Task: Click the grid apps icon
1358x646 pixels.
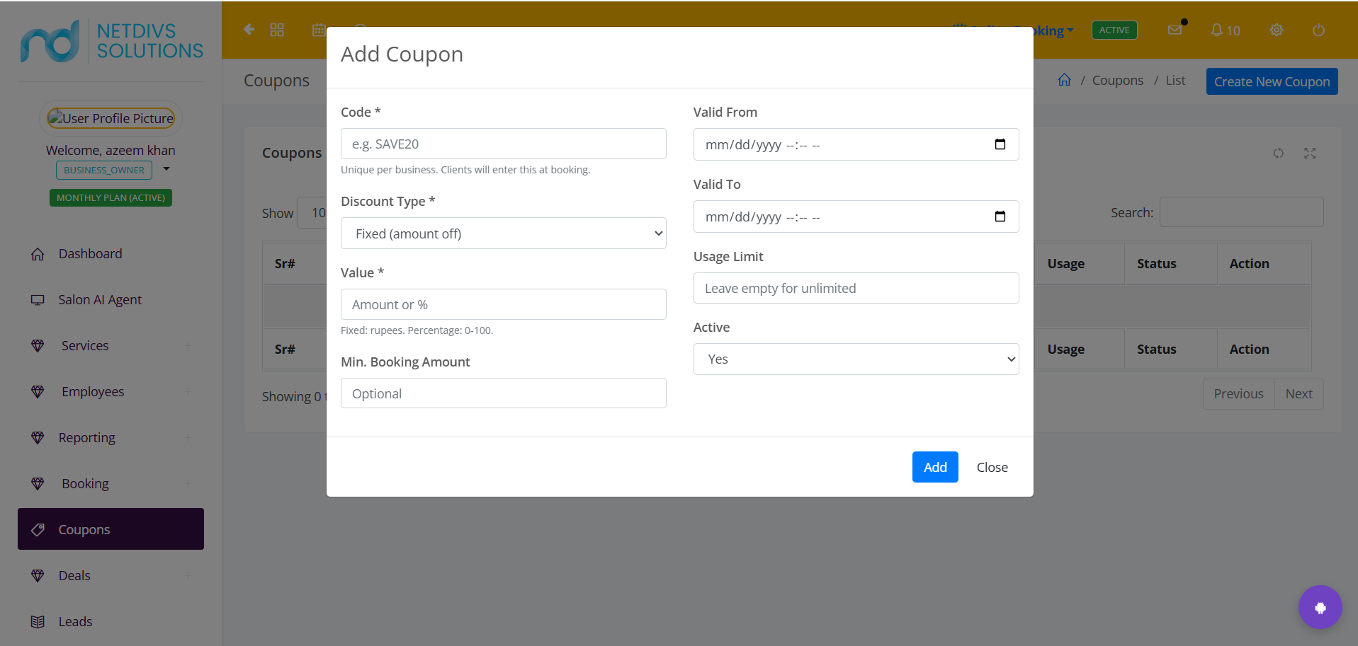Action: click(277, 30)
